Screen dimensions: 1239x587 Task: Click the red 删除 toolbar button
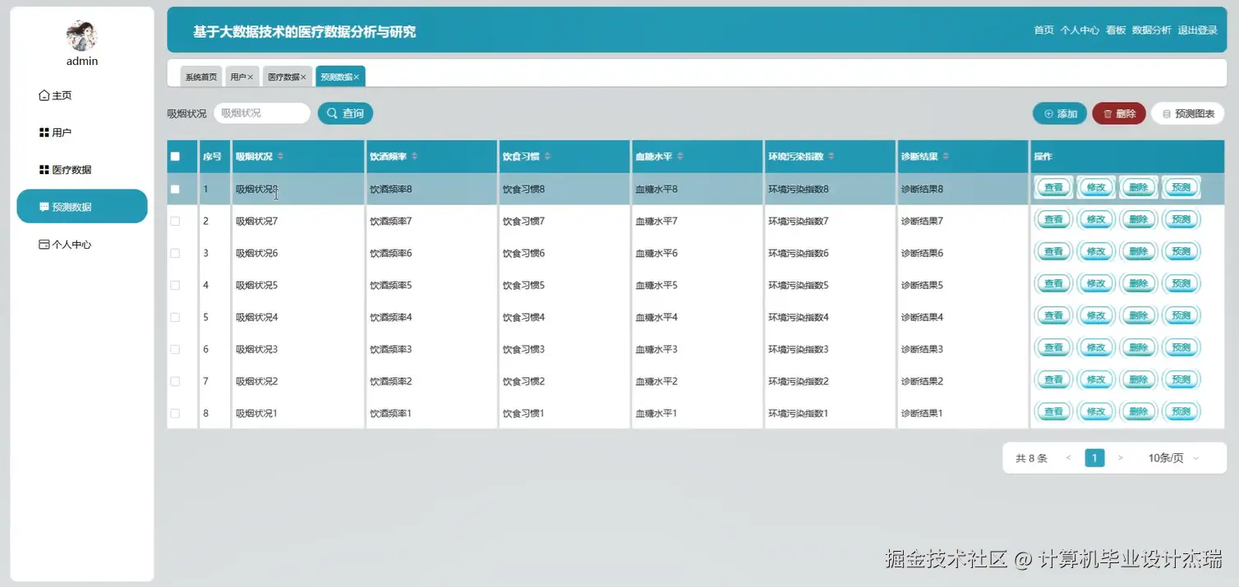[x=1119, y=114]
